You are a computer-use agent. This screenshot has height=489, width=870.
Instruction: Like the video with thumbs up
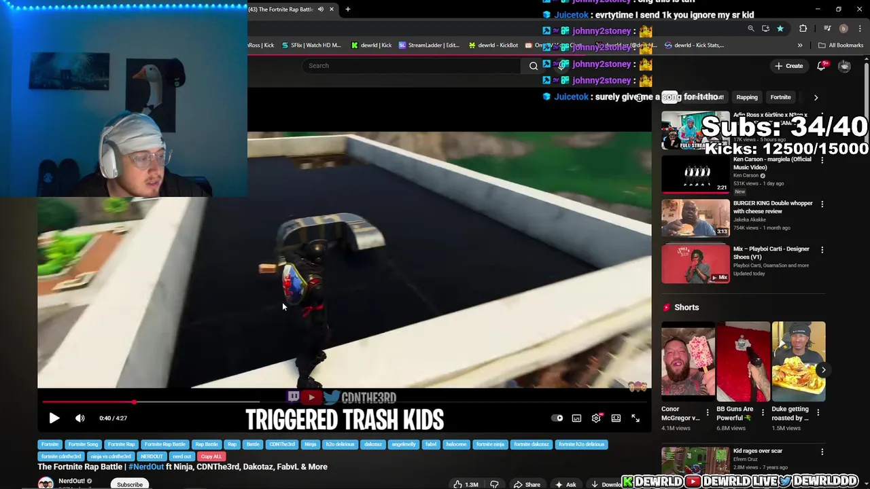466,484
